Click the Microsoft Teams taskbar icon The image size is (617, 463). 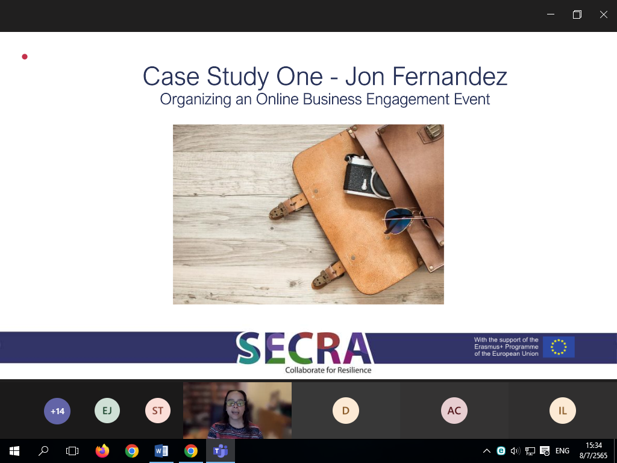221,451
